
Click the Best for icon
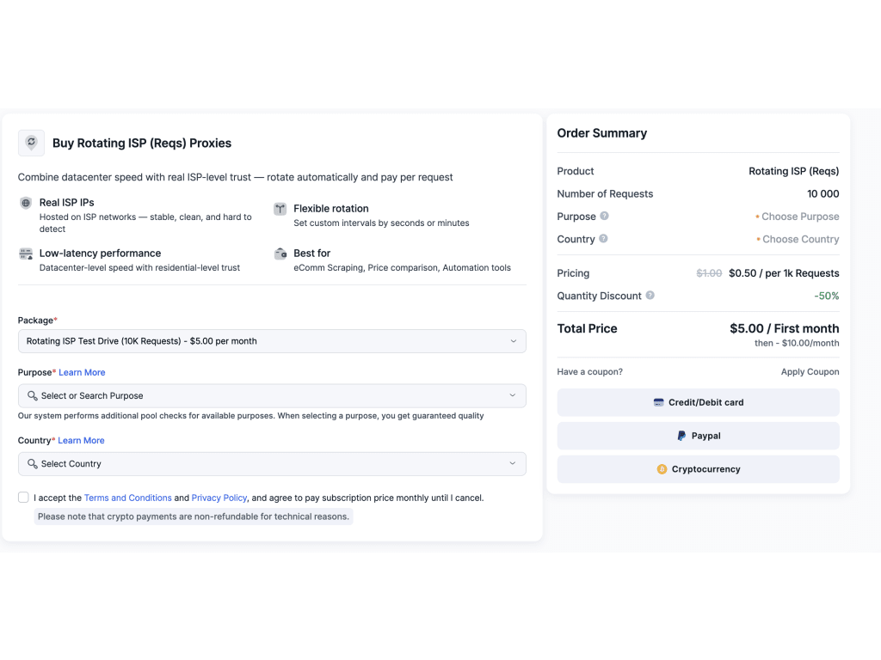[x=280, y=254]
